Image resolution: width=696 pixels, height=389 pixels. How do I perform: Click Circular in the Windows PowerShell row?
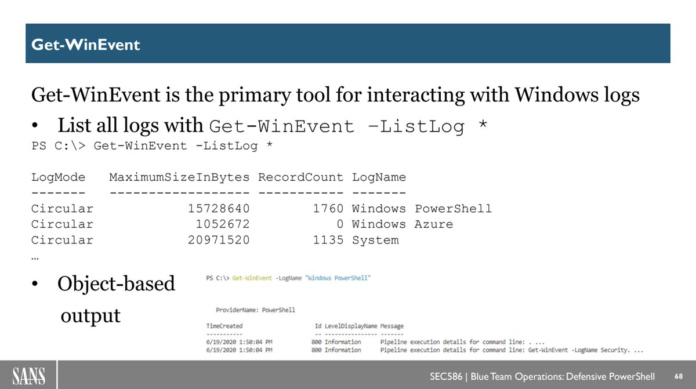click(62, 209)
